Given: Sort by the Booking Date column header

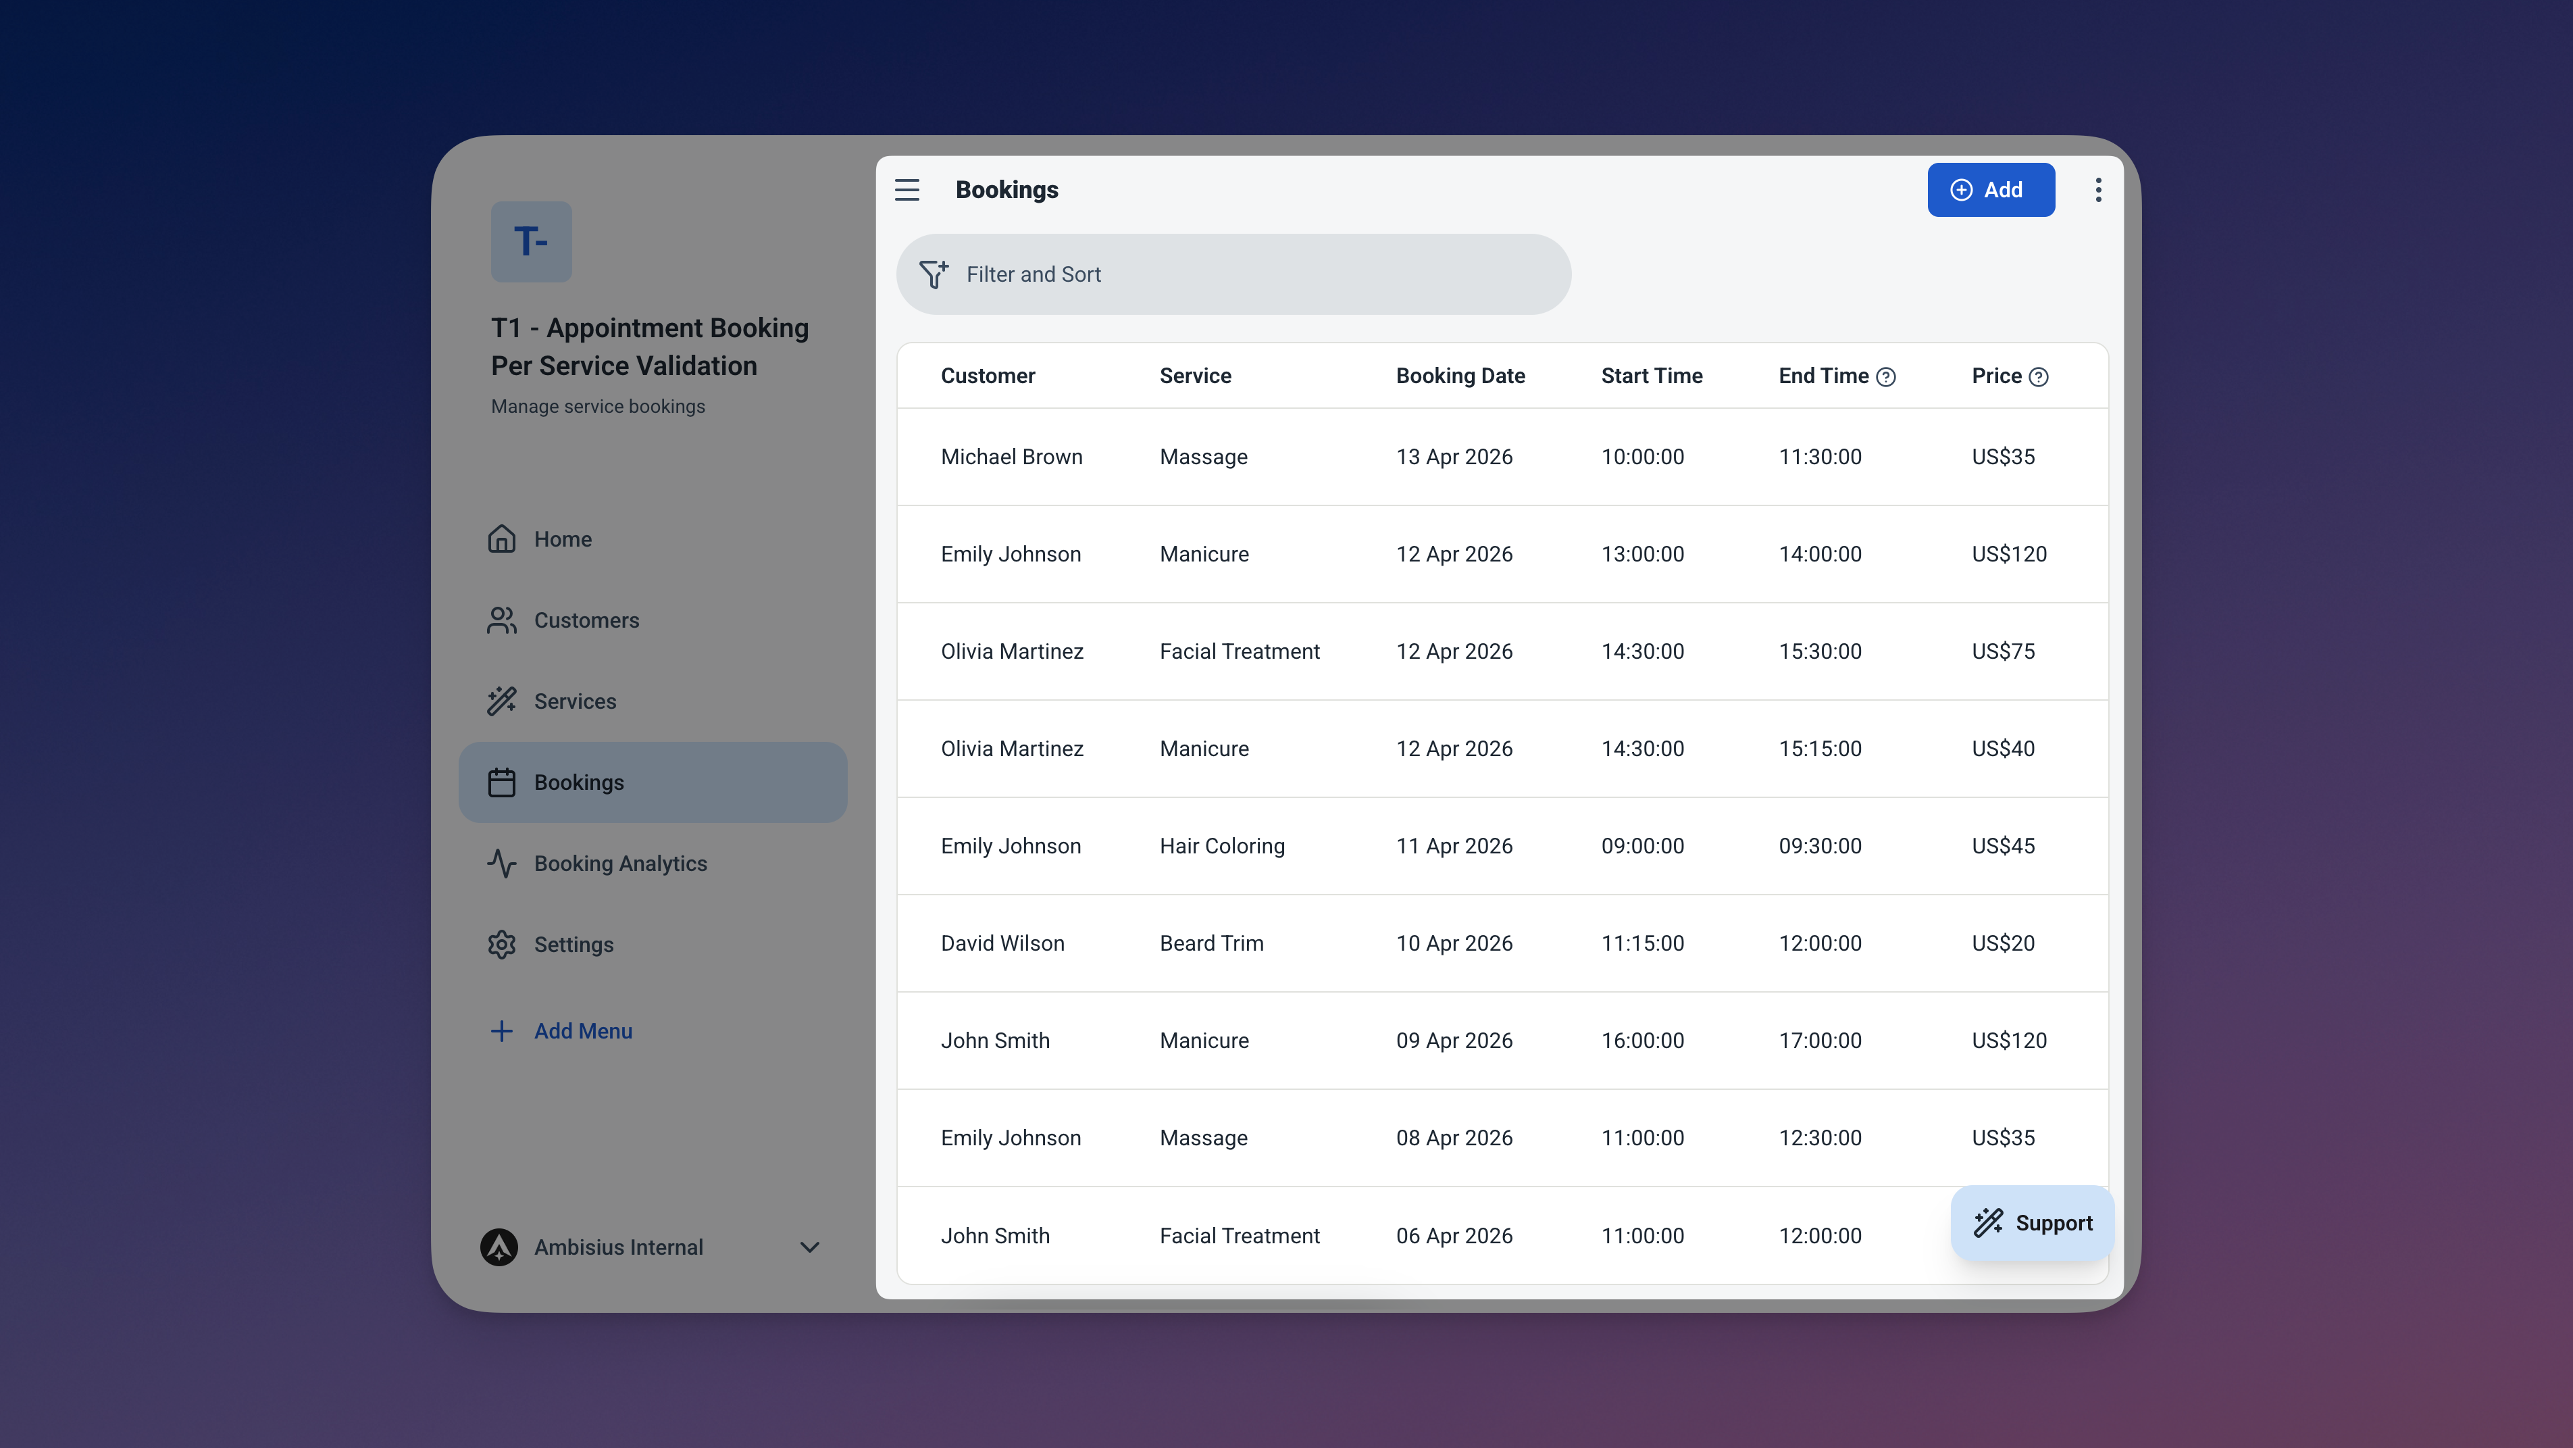Looking at the screenshot, I should pos(1459,376).
